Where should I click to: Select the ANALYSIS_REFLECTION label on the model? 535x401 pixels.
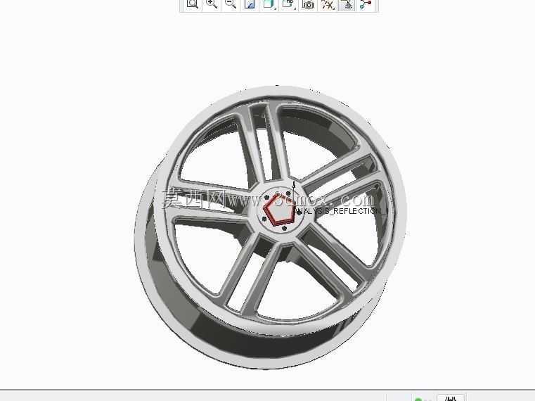pyautogui.click(x=340, y=211)
